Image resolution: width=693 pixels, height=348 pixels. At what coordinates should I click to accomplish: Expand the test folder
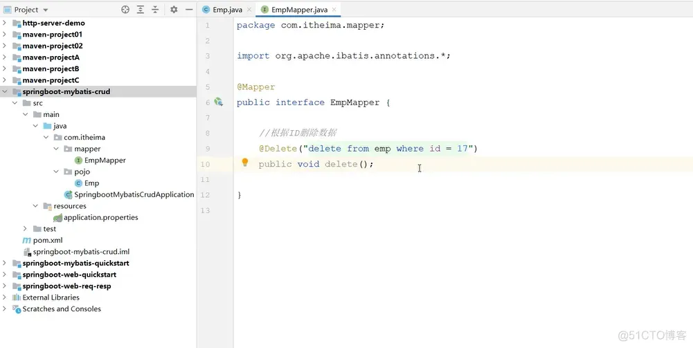pos(25,229)
